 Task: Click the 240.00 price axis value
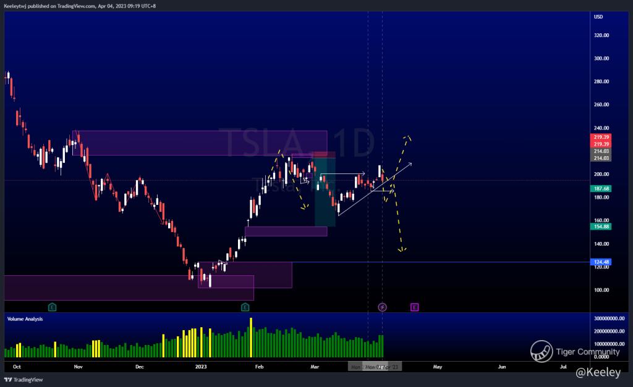[x=601, y=128]
